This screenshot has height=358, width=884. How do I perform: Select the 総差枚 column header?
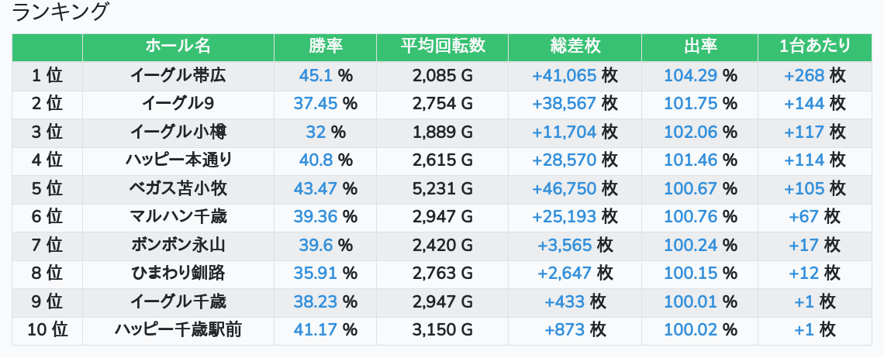click(x=575, y=46)
